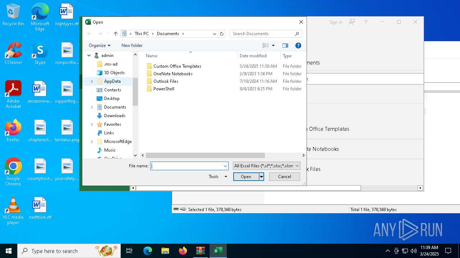Viewport: 460px width, 258px height.
Task: Expand the address bar history dropdown
Action: (215, 34)
